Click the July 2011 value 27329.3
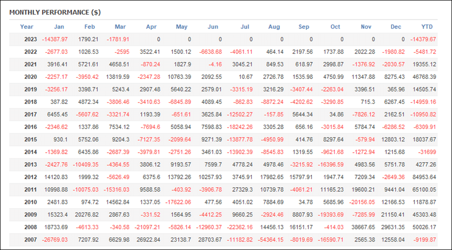 pyautogui.click(x=243, y=190)
